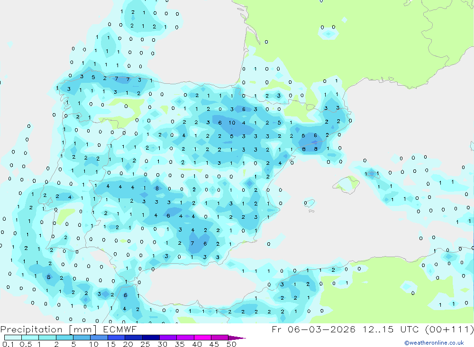Pick the 1–2 mm legend swatch
This screenshot has width=474, height=347.
tap(47, 338)
